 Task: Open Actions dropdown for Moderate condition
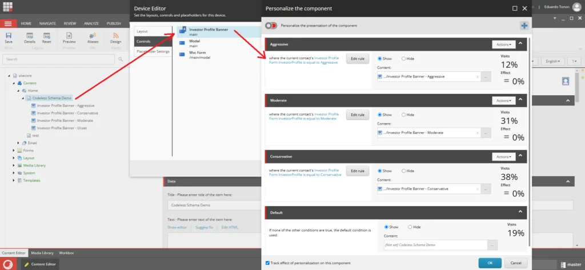tap(504, 101)
